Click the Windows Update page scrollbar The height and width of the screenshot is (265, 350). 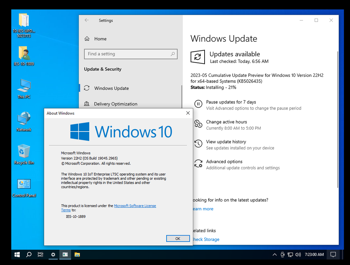coord(337,120)
